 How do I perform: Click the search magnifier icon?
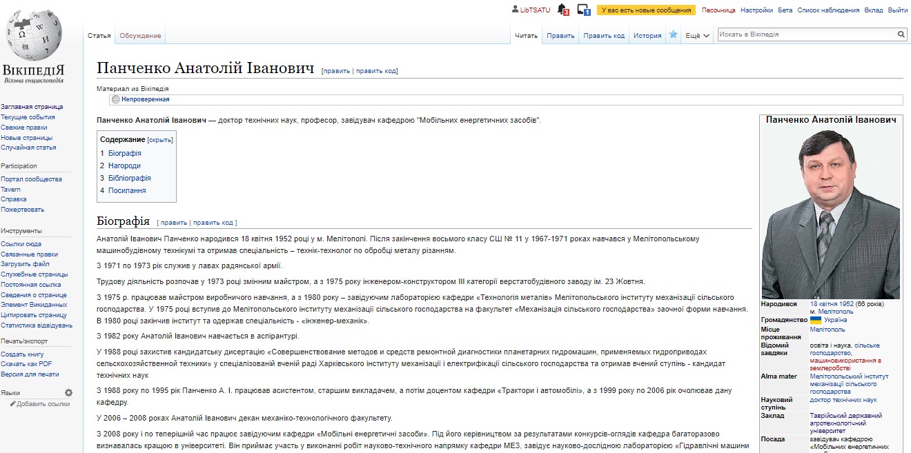point(901,34)
